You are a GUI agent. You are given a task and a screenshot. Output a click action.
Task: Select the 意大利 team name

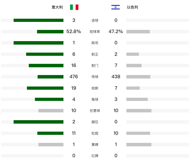tap(57, 7)
